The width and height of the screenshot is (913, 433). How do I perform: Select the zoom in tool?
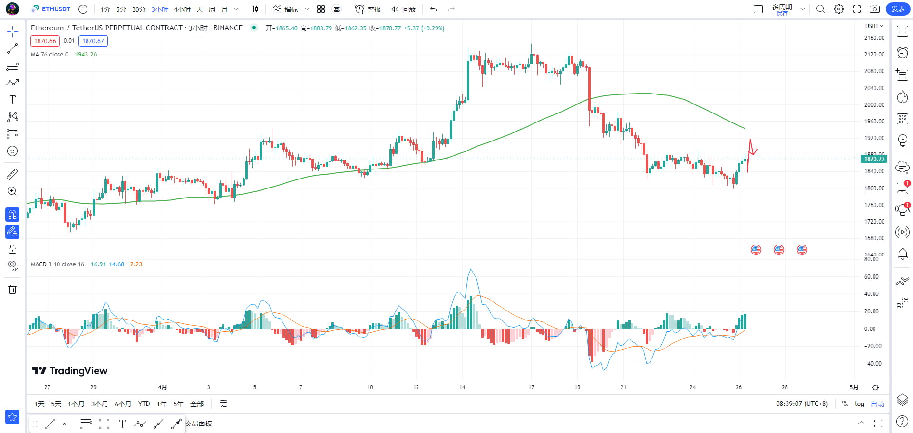pos(12,191)
